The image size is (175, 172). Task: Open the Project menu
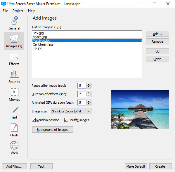18,11
